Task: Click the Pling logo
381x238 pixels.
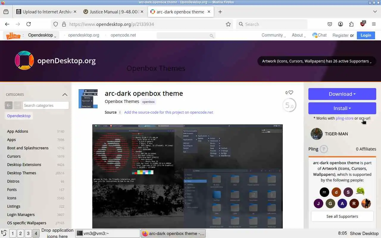Action: point(13,35)
